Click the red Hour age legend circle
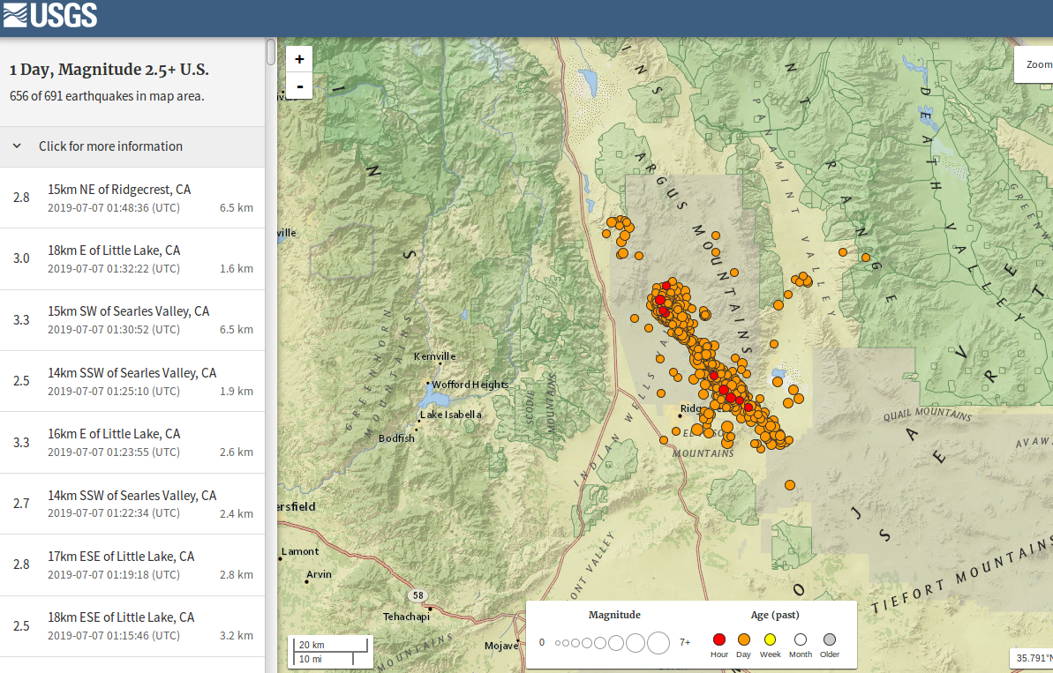 tap(719, 640)
